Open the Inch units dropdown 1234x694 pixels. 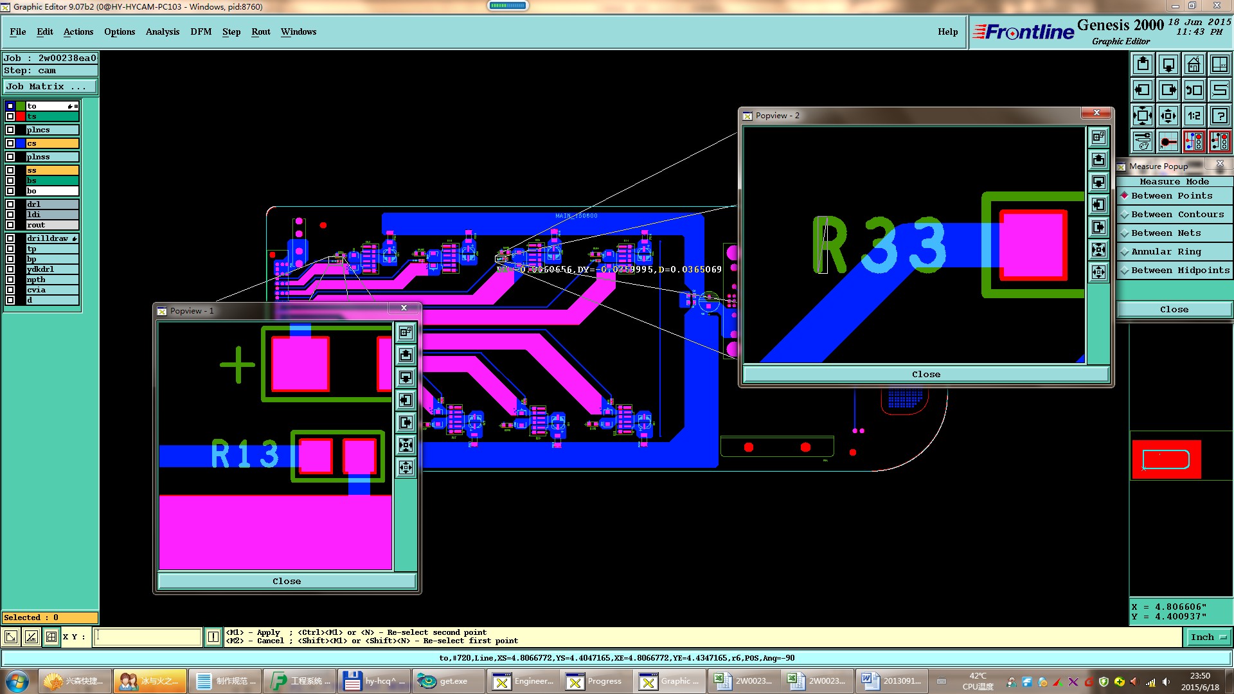1208,637
